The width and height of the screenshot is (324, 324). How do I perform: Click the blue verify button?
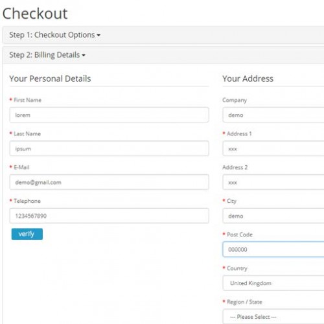tap(27, 234)
